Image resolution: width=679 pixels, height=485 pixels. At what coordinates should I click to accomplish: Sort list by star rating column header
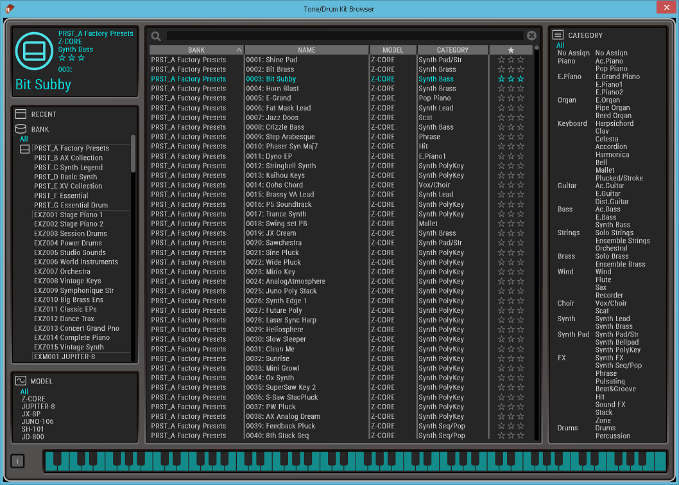pyautogui.click(x=511, y=50)
